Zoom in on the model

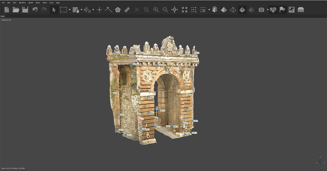coord(156,10)
